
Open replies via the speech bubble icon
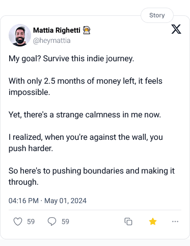[52, 222]
